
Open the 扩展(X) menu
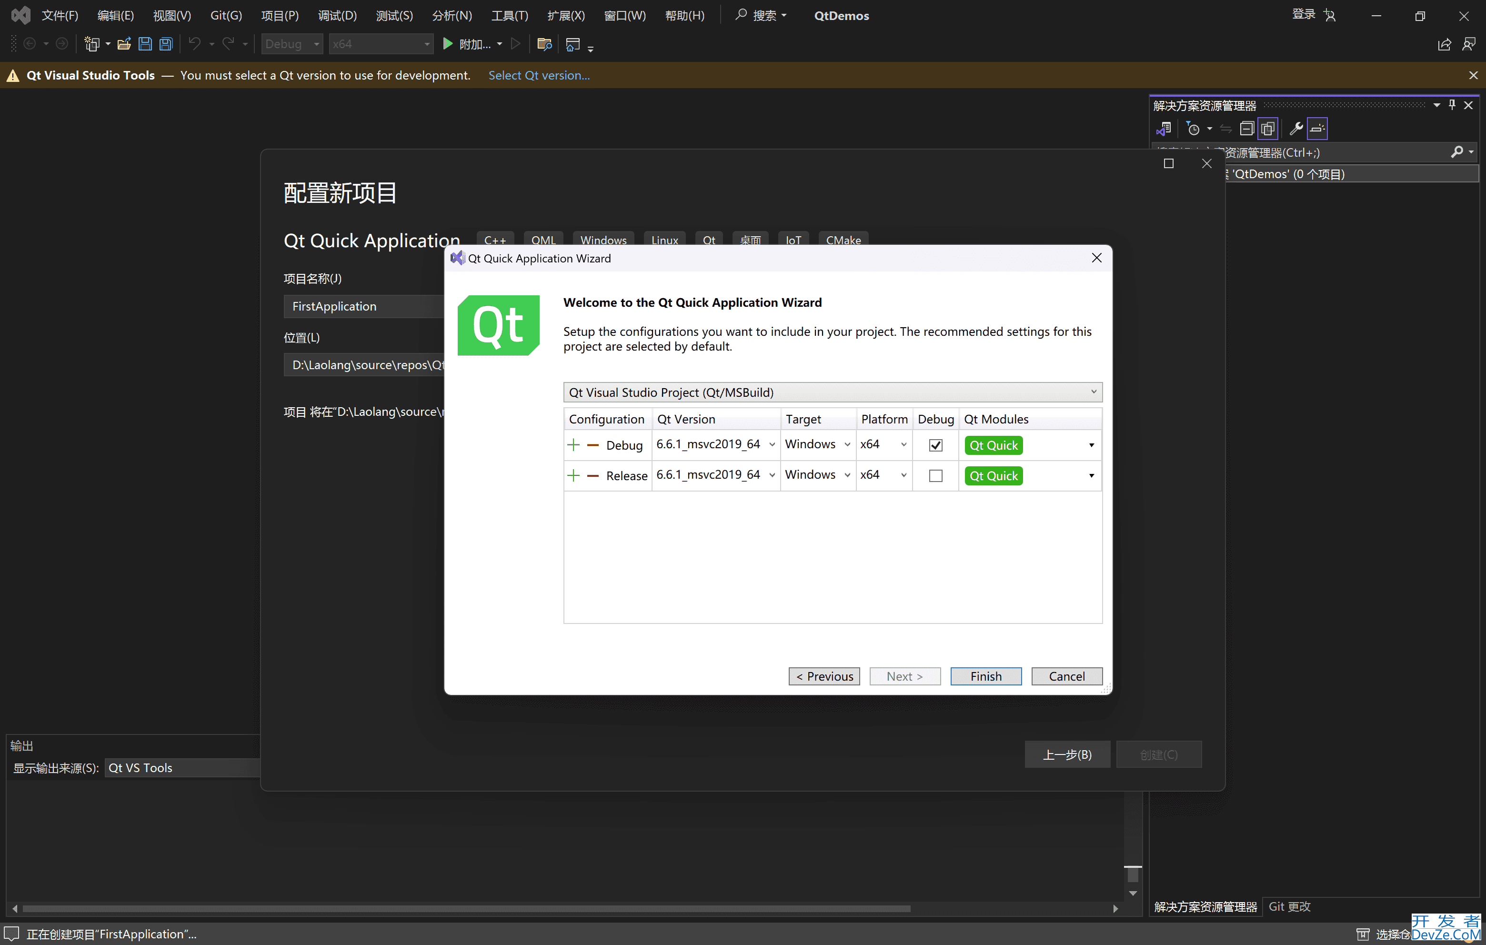point(566,15)
